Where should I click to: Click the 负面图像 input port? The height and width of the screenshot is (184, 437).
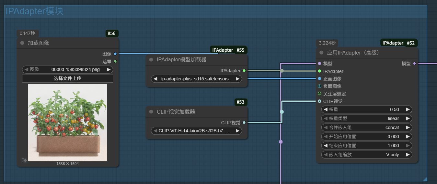tap(320, 86)
